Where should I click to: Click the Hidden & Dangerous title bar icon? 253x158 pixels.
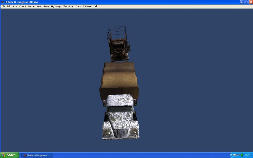coord(3,2)
